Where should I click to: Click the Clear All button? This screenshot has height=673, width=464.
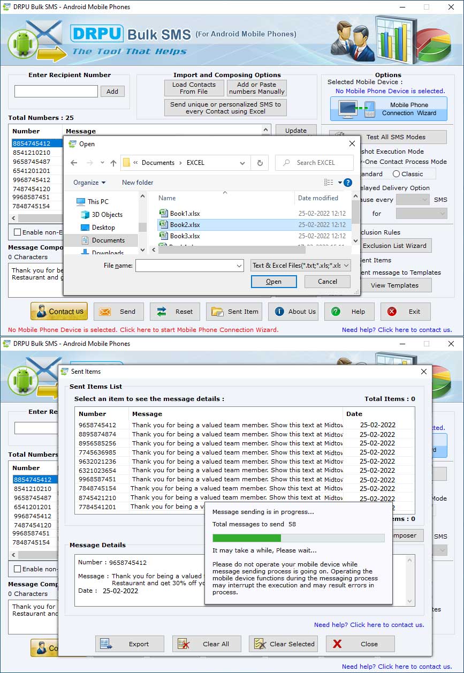pyautogui.click(x=207, y=644)
